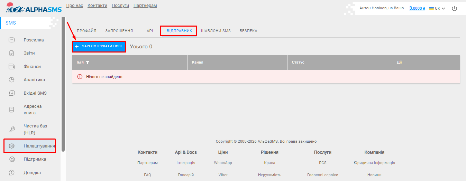This screenshot has height=181, width=466.
Task: Click the account balance 3,0000 ₴ link
Action: 417,8
